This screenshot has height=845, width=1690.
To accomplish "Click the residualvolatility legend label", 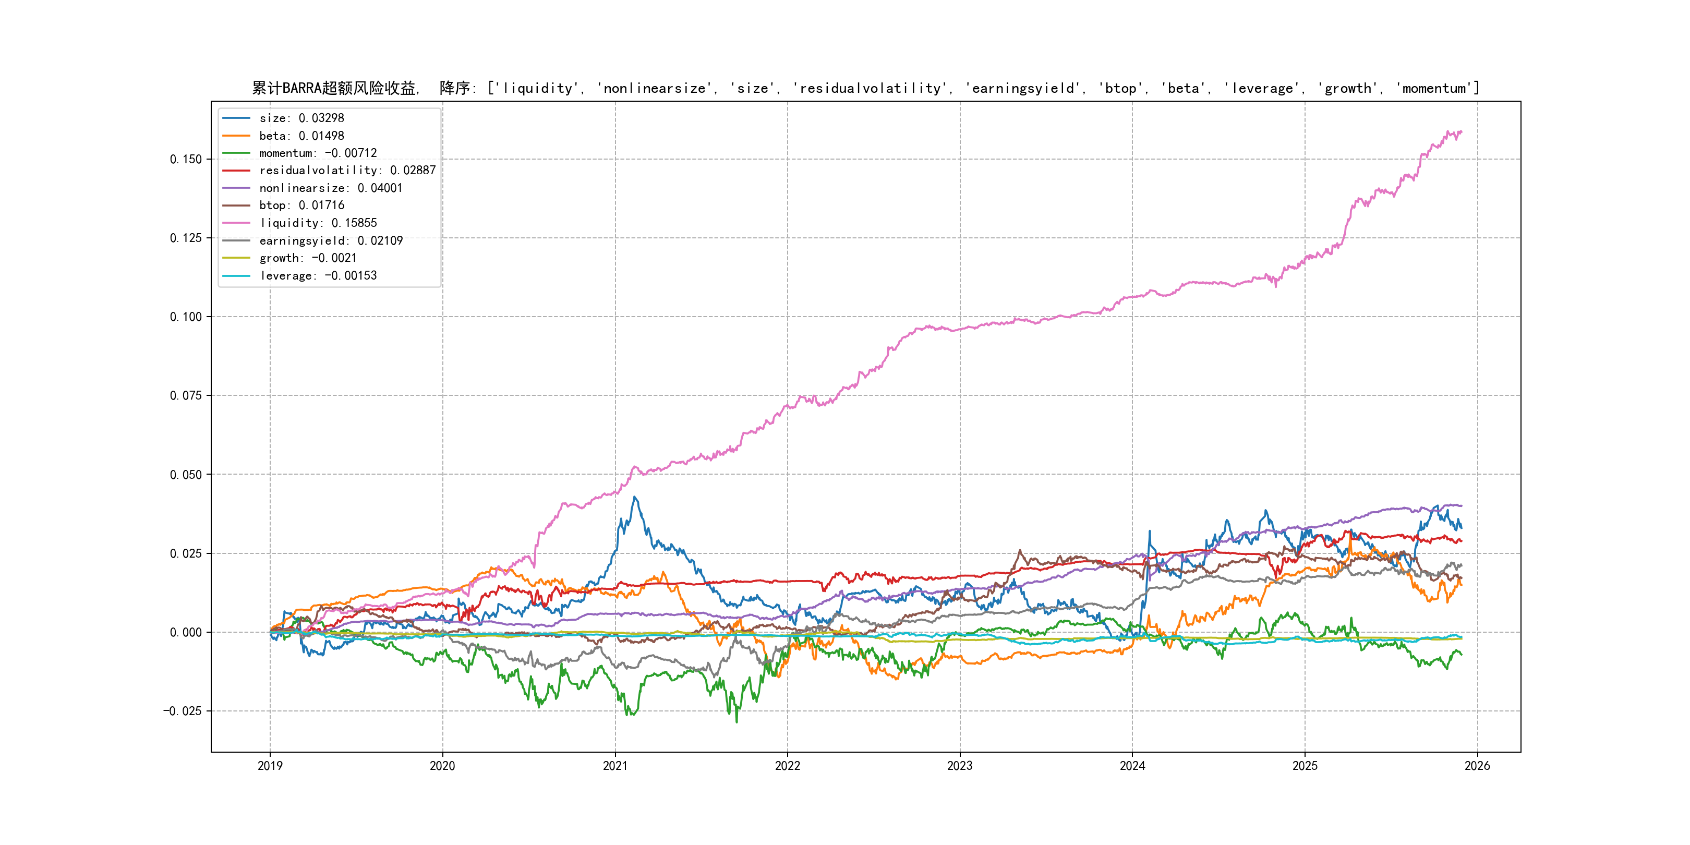I will tap(347, 171).
